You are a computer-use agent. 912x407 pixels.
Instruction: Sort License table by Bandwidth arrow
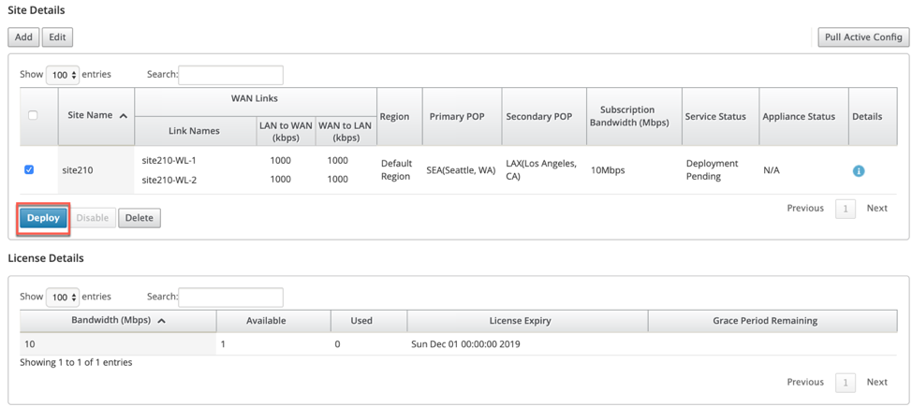(161, 321)
